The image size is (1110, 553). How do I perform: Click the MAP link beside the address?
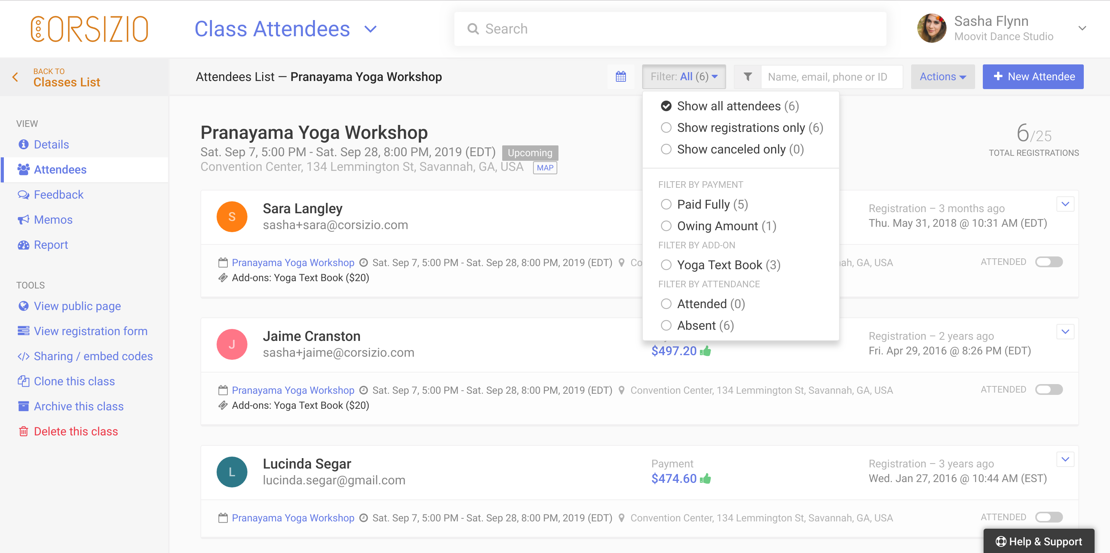[545, 168]
